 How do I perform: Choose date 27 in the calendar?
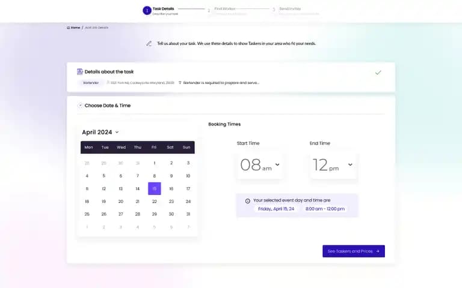tap(121, 214)
